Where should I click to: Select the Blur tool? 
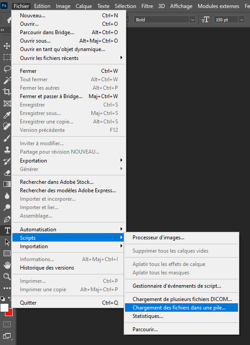point(7,196)
